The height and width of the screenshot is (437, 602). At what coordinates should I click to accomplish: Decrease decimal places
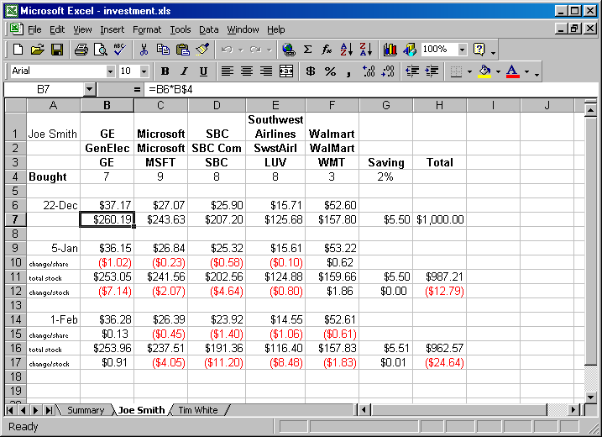coord(388,71)
